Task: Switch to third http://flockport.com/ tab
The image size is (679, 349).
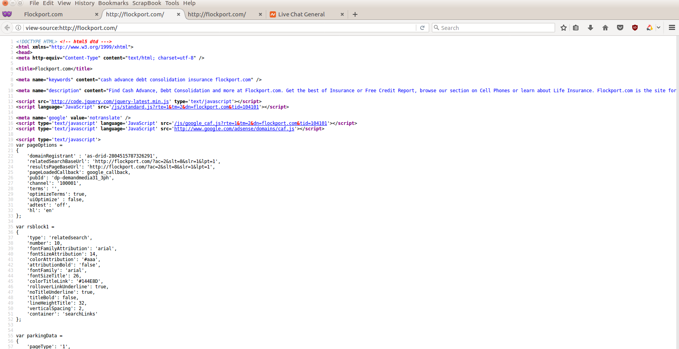Action: pos(217,14)
